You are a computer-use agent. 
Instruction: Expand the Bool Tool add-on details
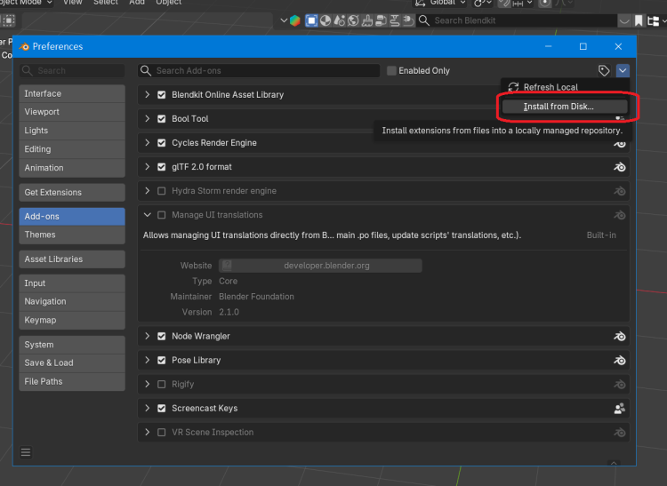(x=147, y=119)
